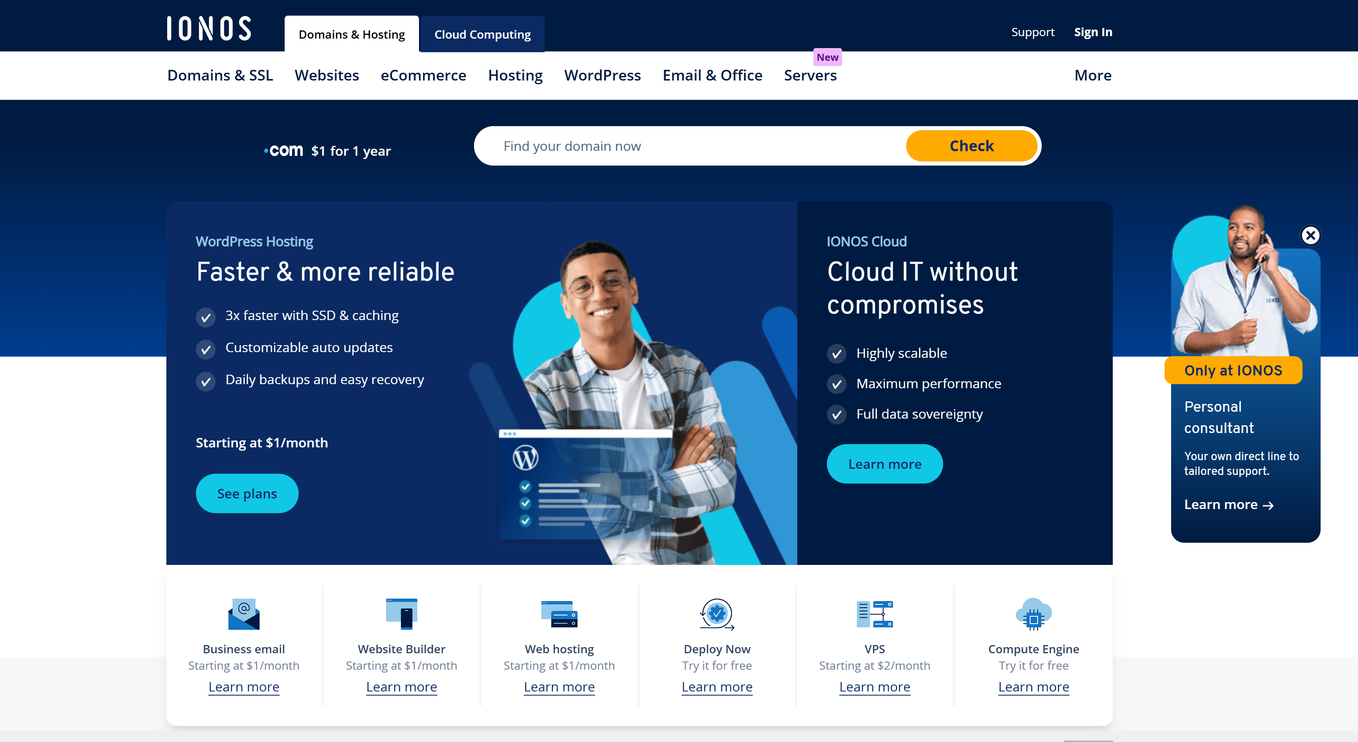Click Customizable auto updates text
Image resolution: width=1358 pixels, height=742 pixels.
pyautogui.click(x=309, y=348)
